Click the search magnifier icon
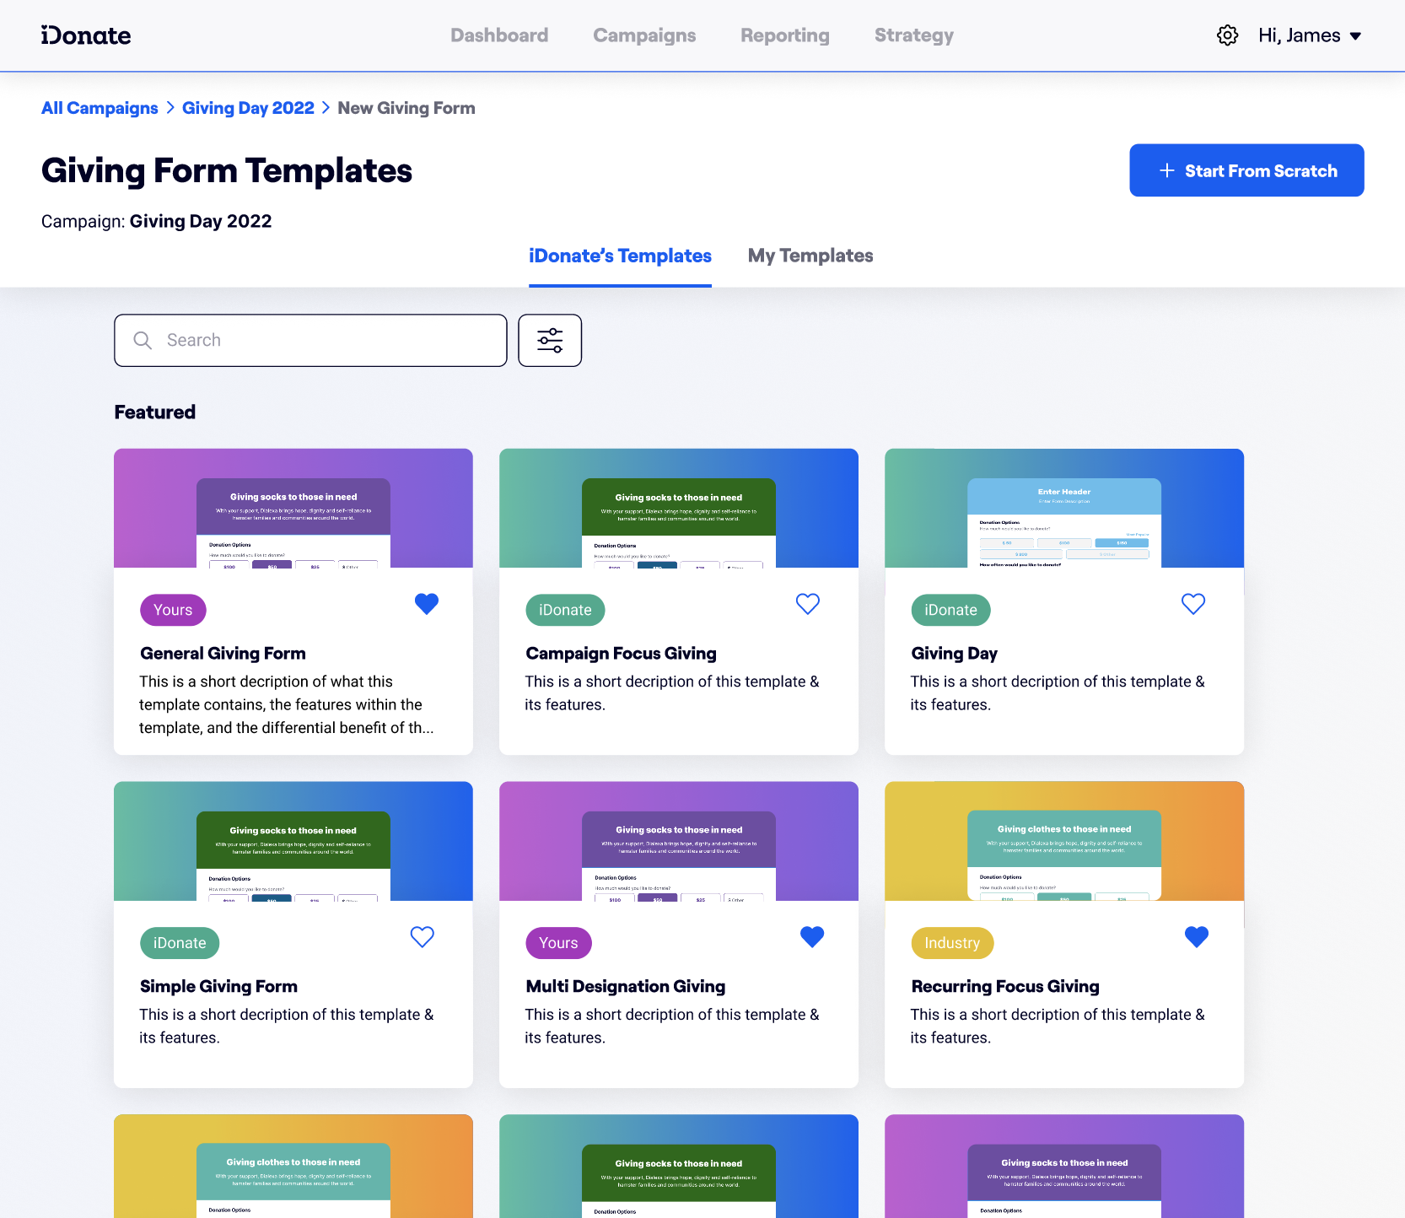Screen dimensions: 1405x1218 (x=143, y=340)
